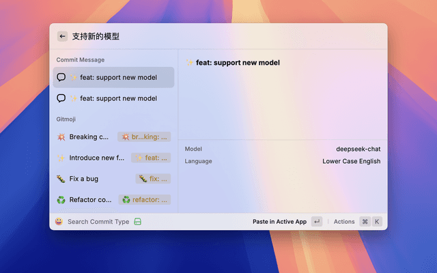Click the orange 'fix:' tag

coord(153,179)
